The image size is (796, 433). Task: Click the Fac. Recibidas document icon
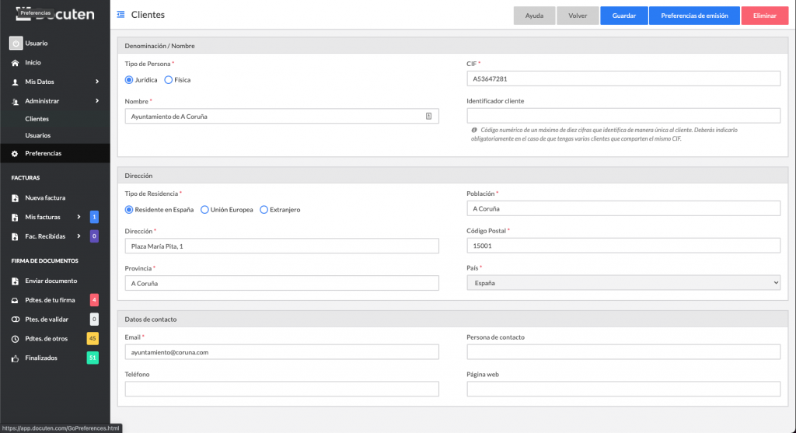point(16,236)
